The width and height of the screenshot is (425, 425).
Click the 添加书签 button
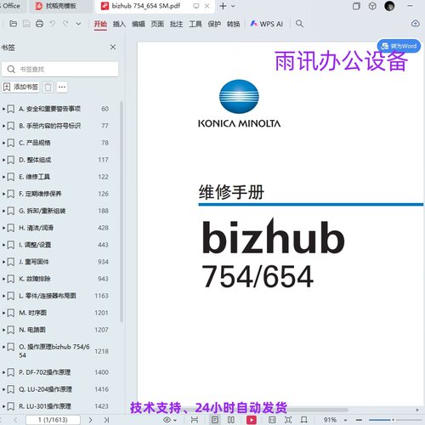point(20,87)
